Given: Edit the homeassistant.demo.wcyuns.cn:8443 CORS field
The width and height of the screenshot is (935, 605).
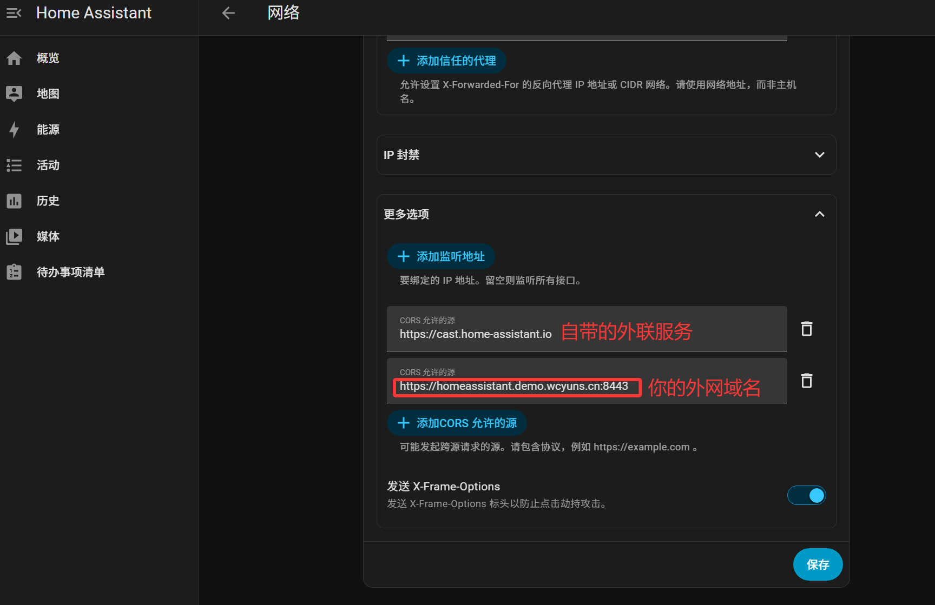Looking at the screenshot, I should pos(587,381).
